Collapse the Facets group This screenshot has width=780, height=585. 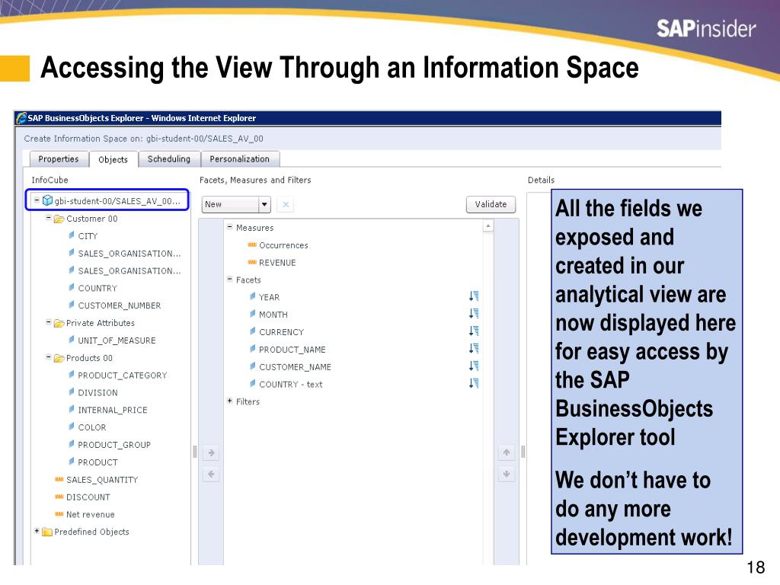230,279
